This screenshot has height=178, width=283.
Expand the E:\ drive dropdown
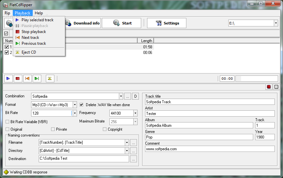276,23
